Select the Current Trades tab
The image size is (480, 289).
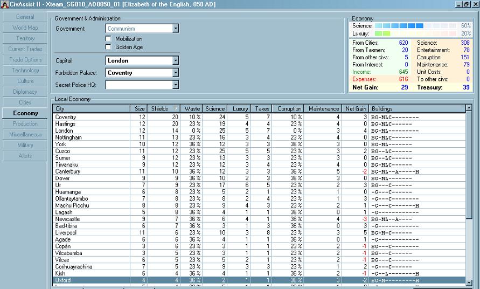tap(25, 49)
